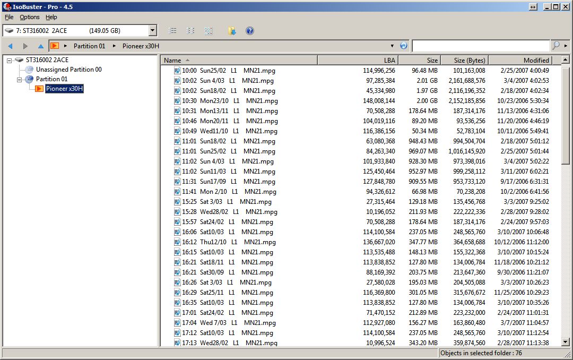
Task: Click the refresh icon in address bar
Action: [x=404, y=46]
